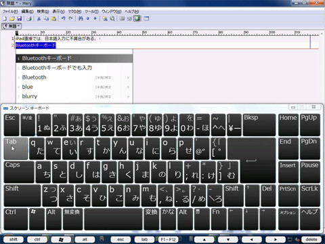325x244 pixels.
Task: Select candidate Bluetoothキーボードでも入力
Action: click(74, 68)
